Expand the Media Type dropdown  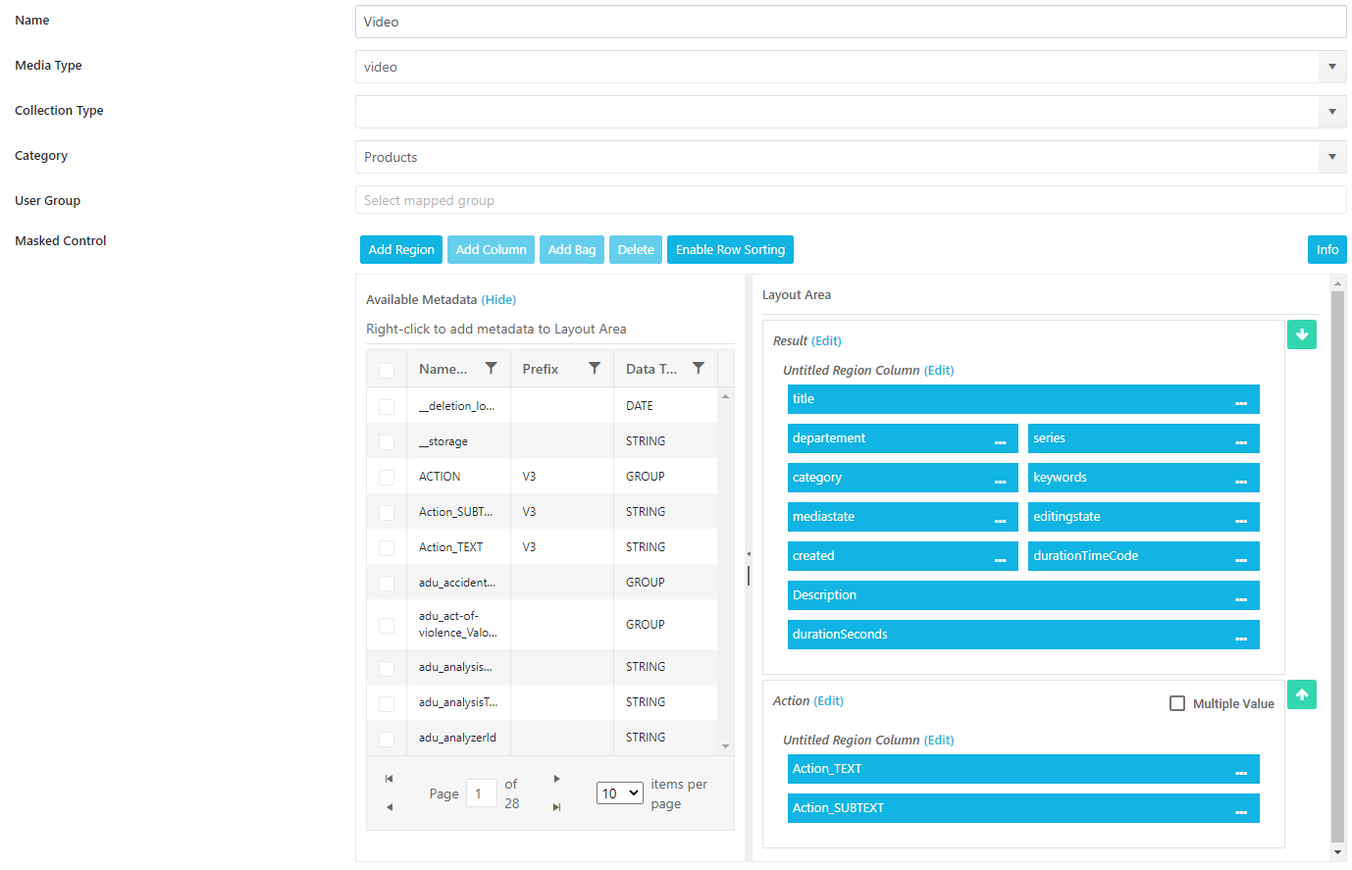[x=1331, y=67]
